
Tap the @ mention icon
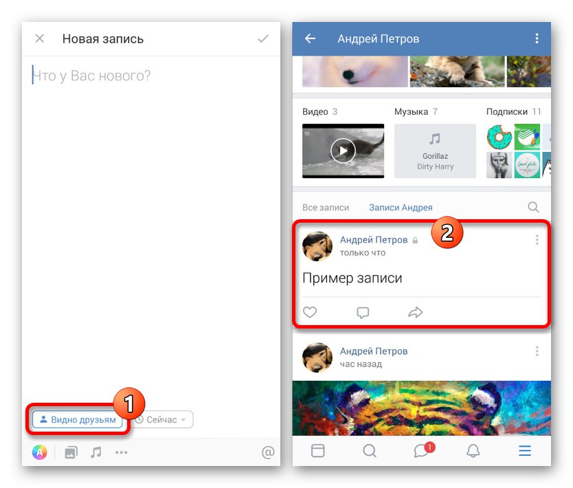268,452
